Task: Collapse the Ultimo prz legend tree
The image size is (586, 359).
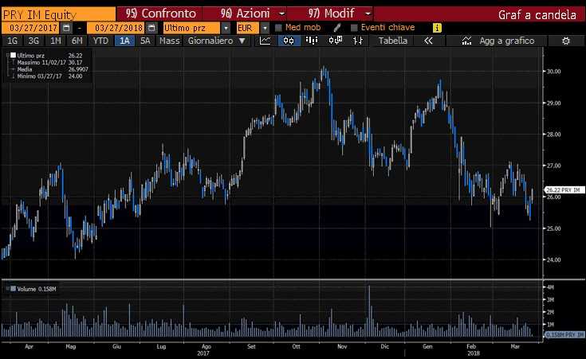Action: (x=8, y=55)
